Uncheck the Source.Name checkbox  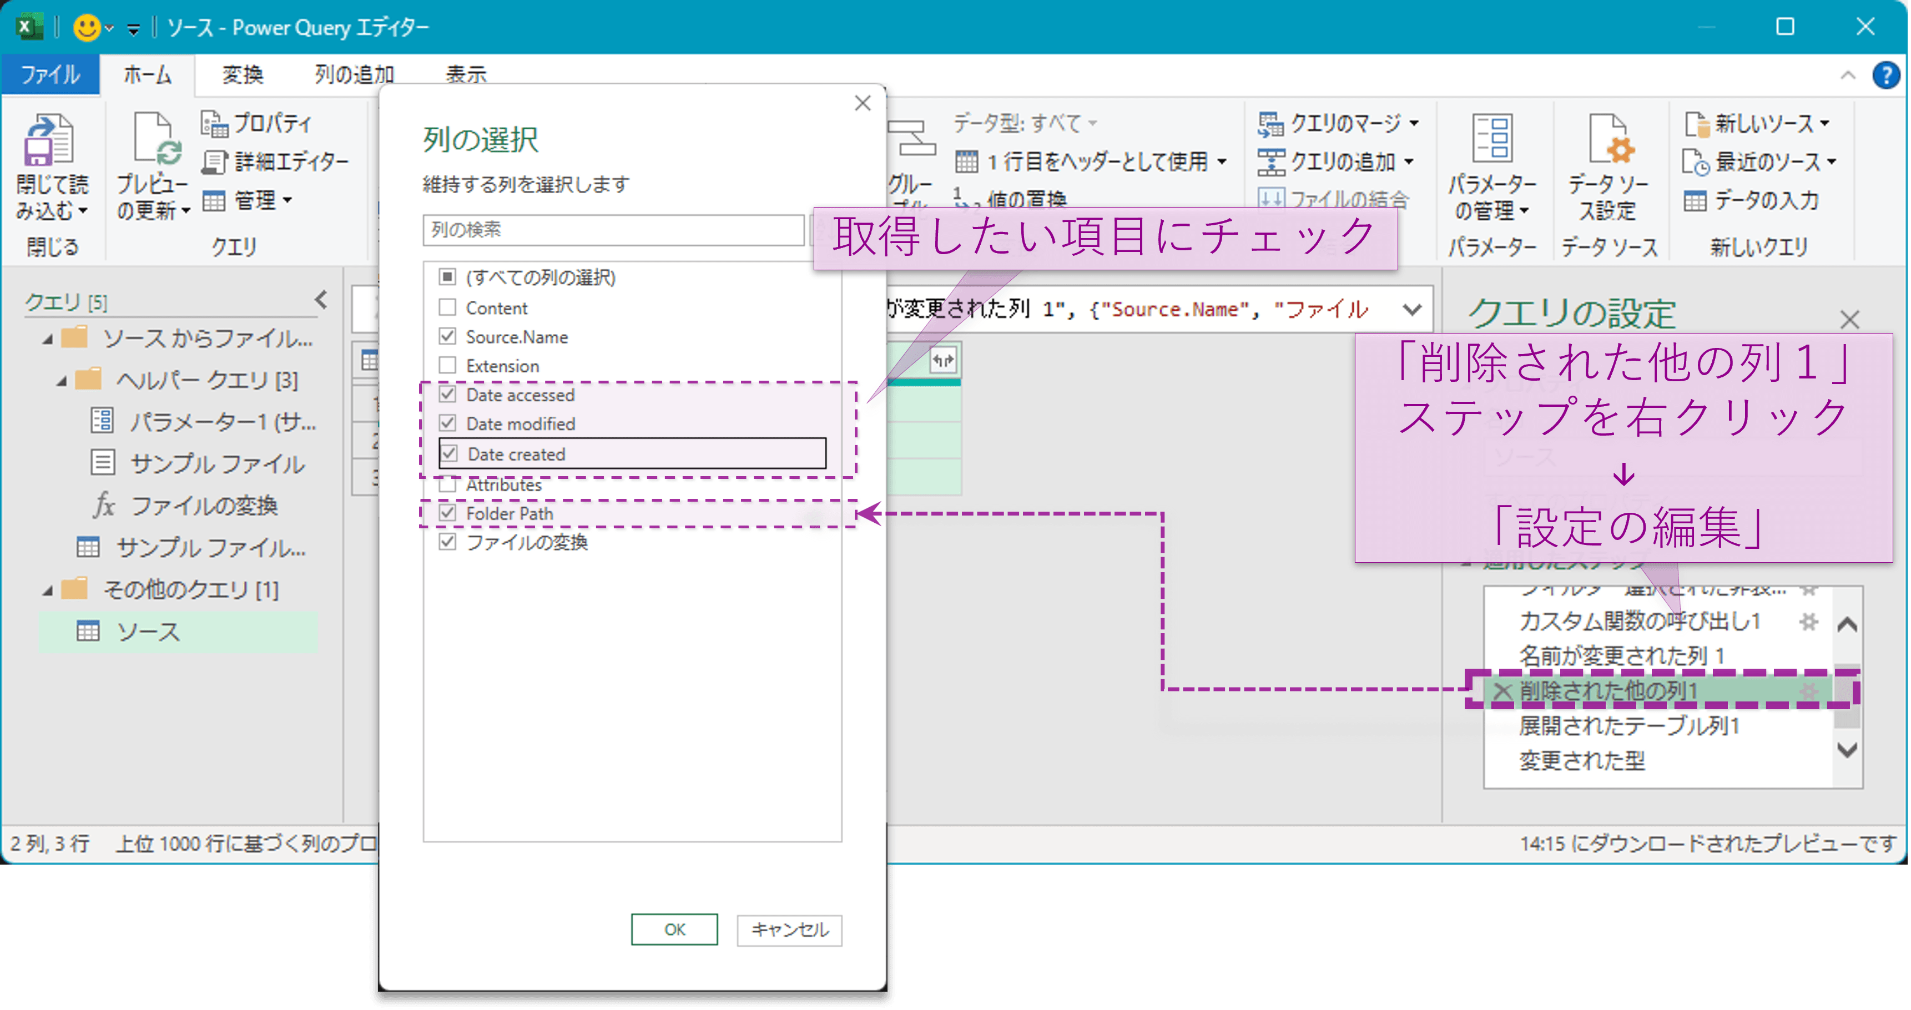coord(447,337)
